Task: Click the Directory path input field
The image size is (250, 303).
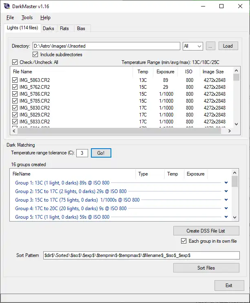Action: [106, 46]
